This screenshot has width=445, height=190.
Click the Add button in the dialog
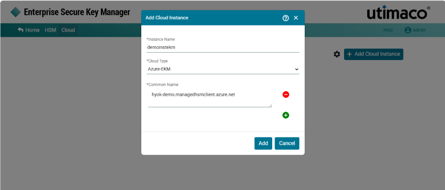[x=263, y=143]
